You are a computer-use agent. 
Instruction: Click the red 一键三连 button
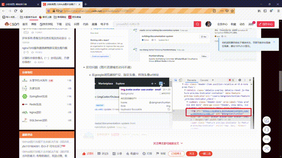[x=206, y=154]
